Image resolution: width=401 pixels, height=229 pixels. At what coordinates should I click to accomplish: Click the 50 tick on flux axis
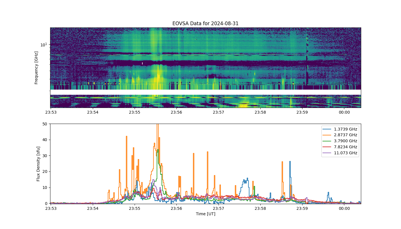45,124
